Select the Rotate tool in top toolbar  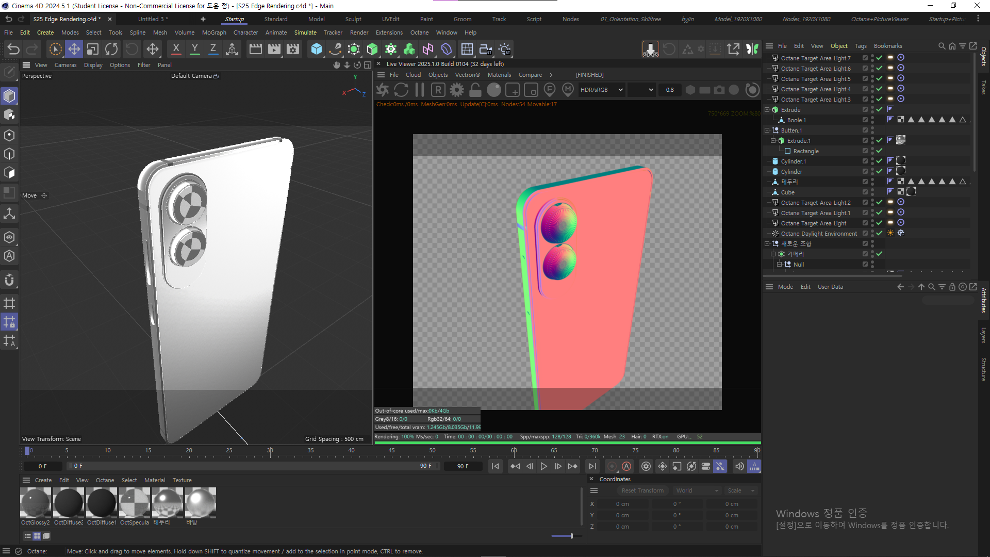click(x=111, y=49)
